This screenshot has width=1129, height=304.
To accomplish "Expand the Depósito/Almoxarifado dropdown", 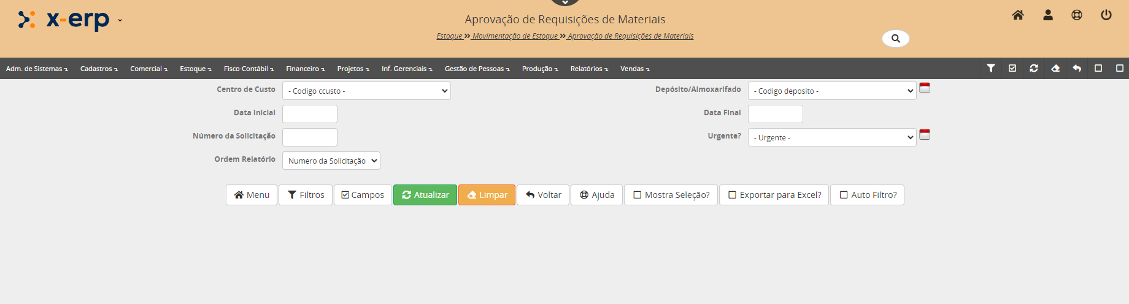I will click(831, 91).
